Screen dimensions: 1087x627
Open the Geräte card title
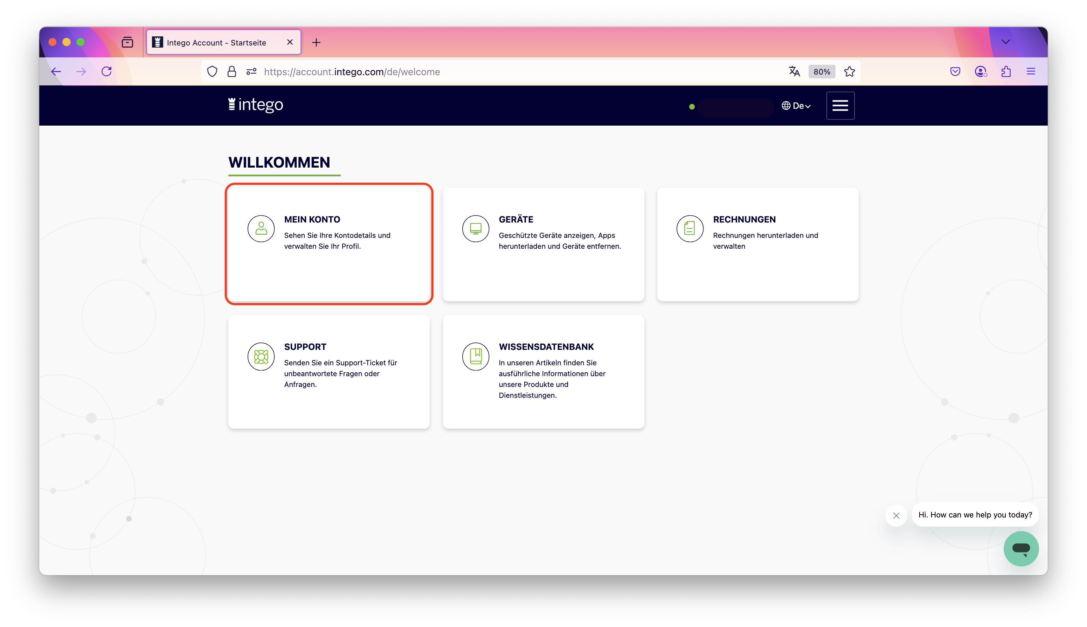(516, 219)
